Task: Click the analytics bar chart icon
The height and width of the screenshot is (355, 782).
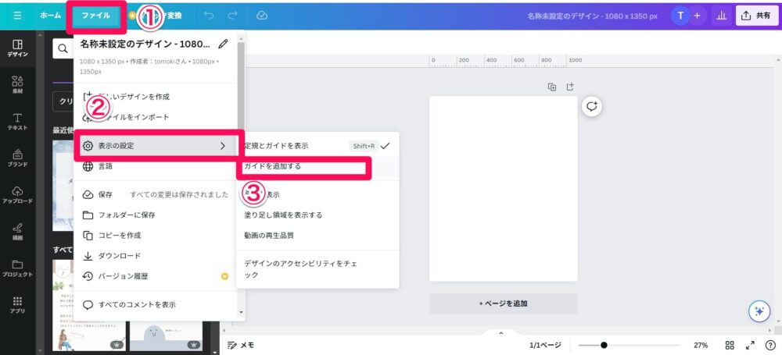Action: [x=719, y=16]
